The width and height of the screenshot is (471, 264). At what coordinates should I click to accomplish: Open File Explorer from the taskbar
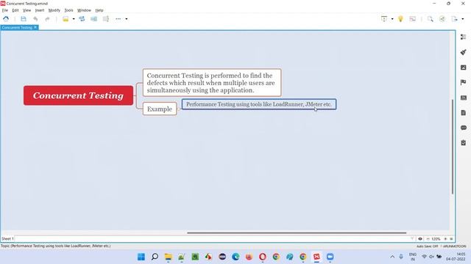click(x=169, y=257)
